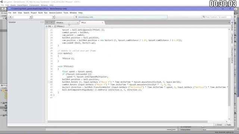Close the Solution pad
239x134 pixels.
pos(43,22)
